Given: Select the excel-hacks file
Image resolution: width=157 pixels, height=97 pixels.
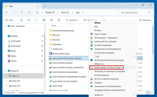Looking at the screenshot, I should tap(57, 86).
